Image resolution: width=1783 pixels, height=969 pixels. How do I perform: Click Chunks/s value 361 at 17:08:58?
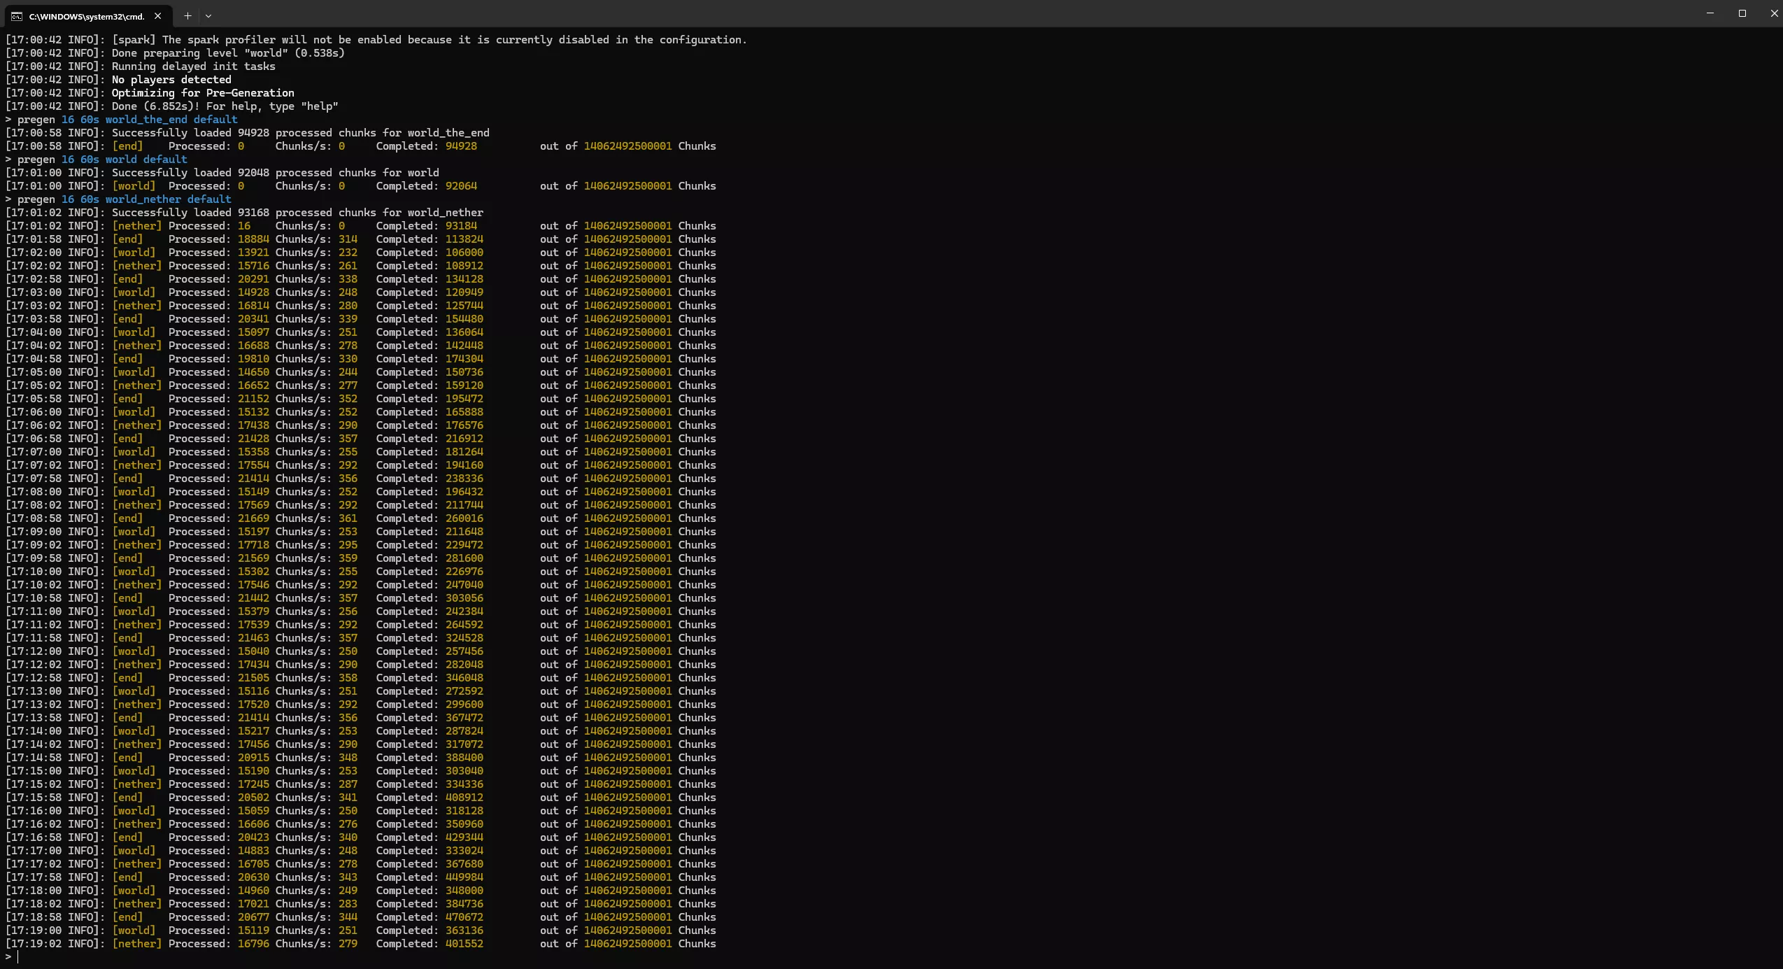[x=348, y=518]
